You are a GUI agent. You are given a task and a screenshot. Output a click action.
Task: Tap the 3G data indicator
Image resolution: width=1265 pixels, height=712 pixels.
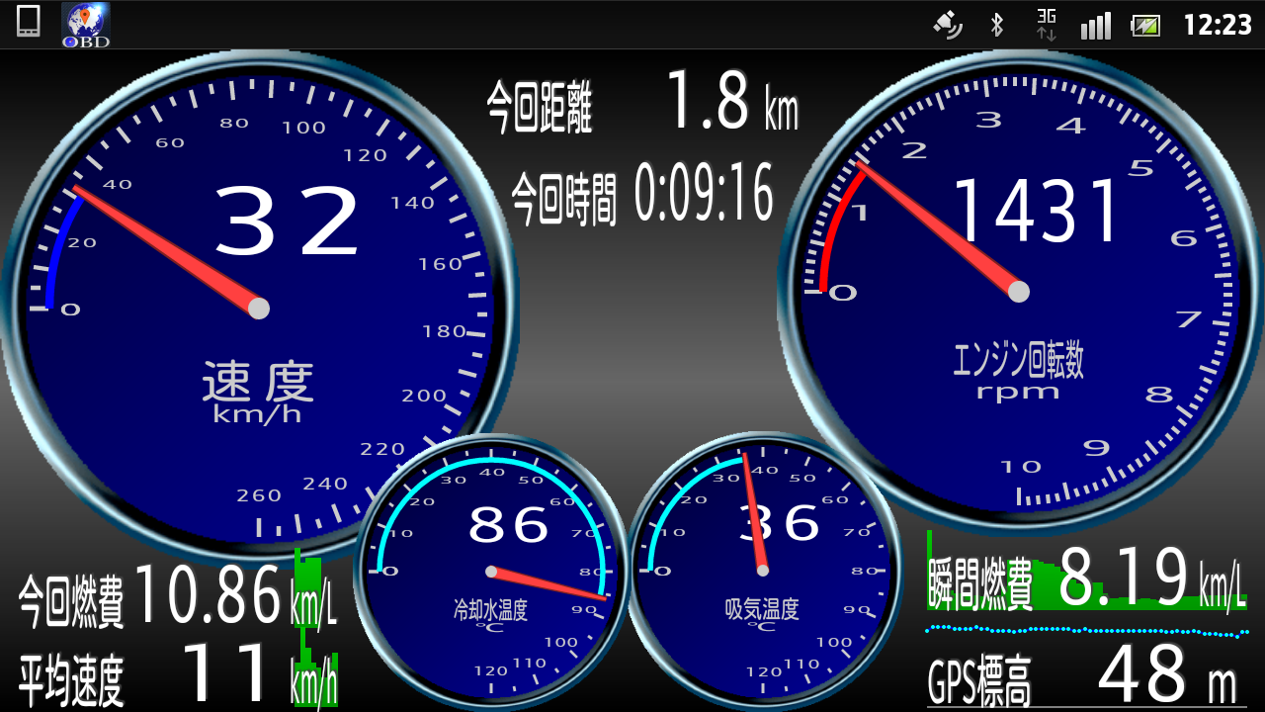pyautogui.click(x=1047, y=25)
